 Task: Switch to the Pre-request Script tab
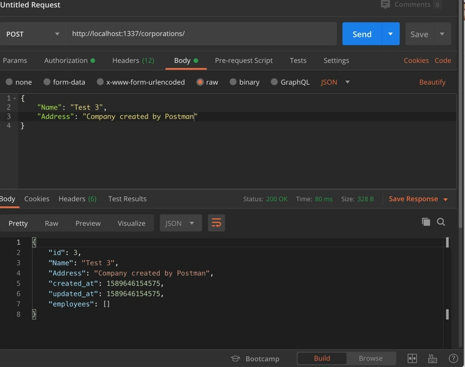(x=244, y=60)
